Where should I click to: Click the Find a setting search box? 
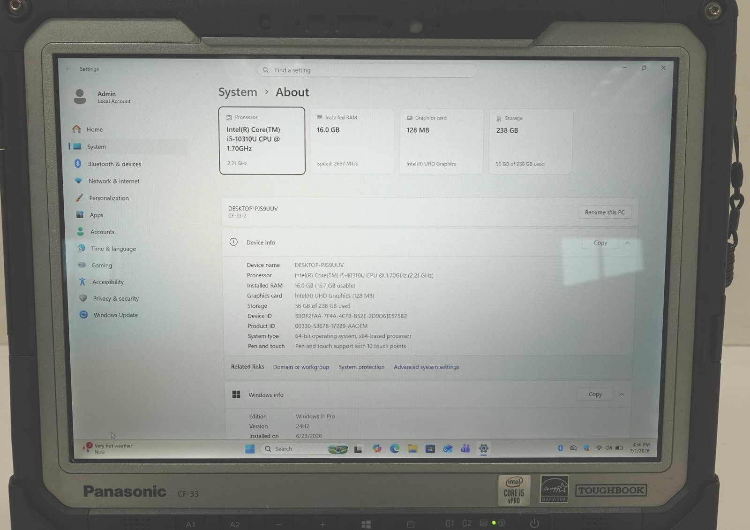[367, 70]
